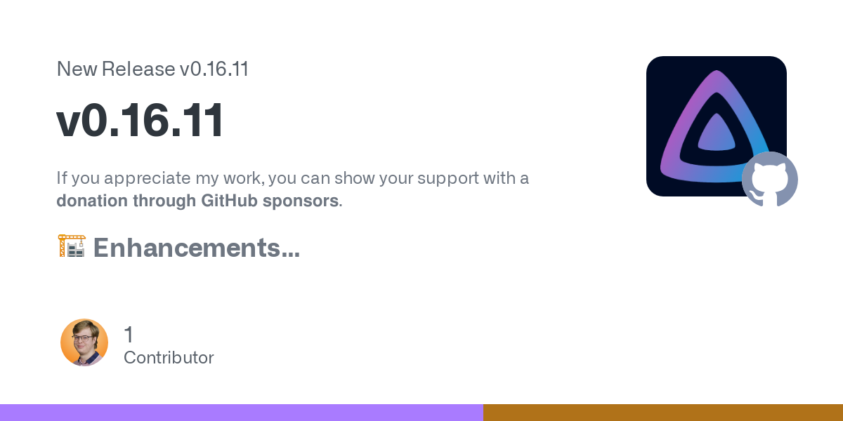
Task: Click the construction crane emoji icon
Action: (x=71, y=247)
